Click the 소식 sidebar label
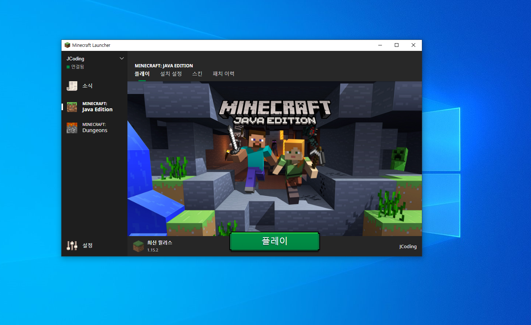This screenshot has width=531, height=325. [x=88, y=86]
